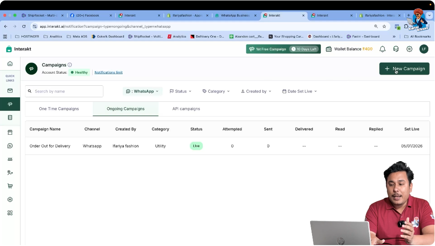Open the Notifications limit link
The image size is (435, 246).
pos(108,72)
